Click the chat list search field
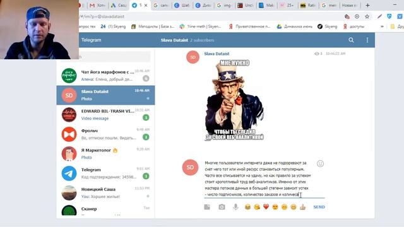The image size is (404, 227). click(114, 57)
